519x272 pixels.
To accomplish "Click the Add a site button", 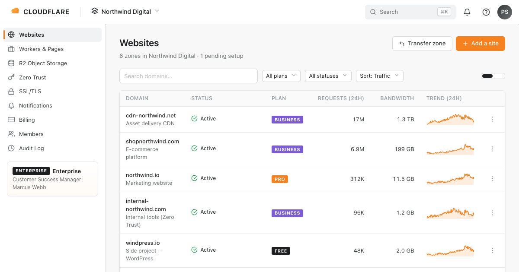I will tap(481, 44).
